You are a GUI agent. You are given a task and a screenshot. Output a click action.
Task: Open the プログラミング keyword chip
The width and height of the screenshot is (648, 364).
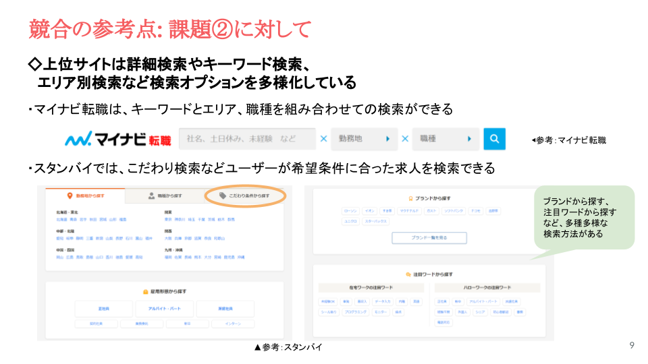point(356,312)
